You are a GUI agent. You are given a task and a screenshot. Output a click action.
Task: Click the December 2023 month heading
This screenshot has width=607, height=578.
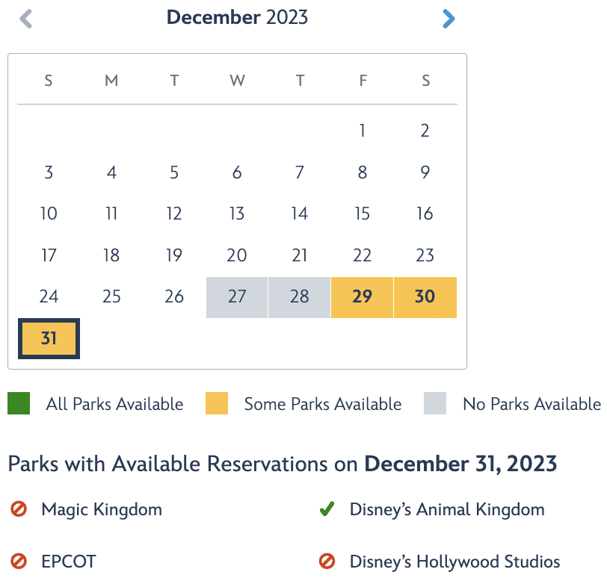pyautogui.click(x=237, y=17)
